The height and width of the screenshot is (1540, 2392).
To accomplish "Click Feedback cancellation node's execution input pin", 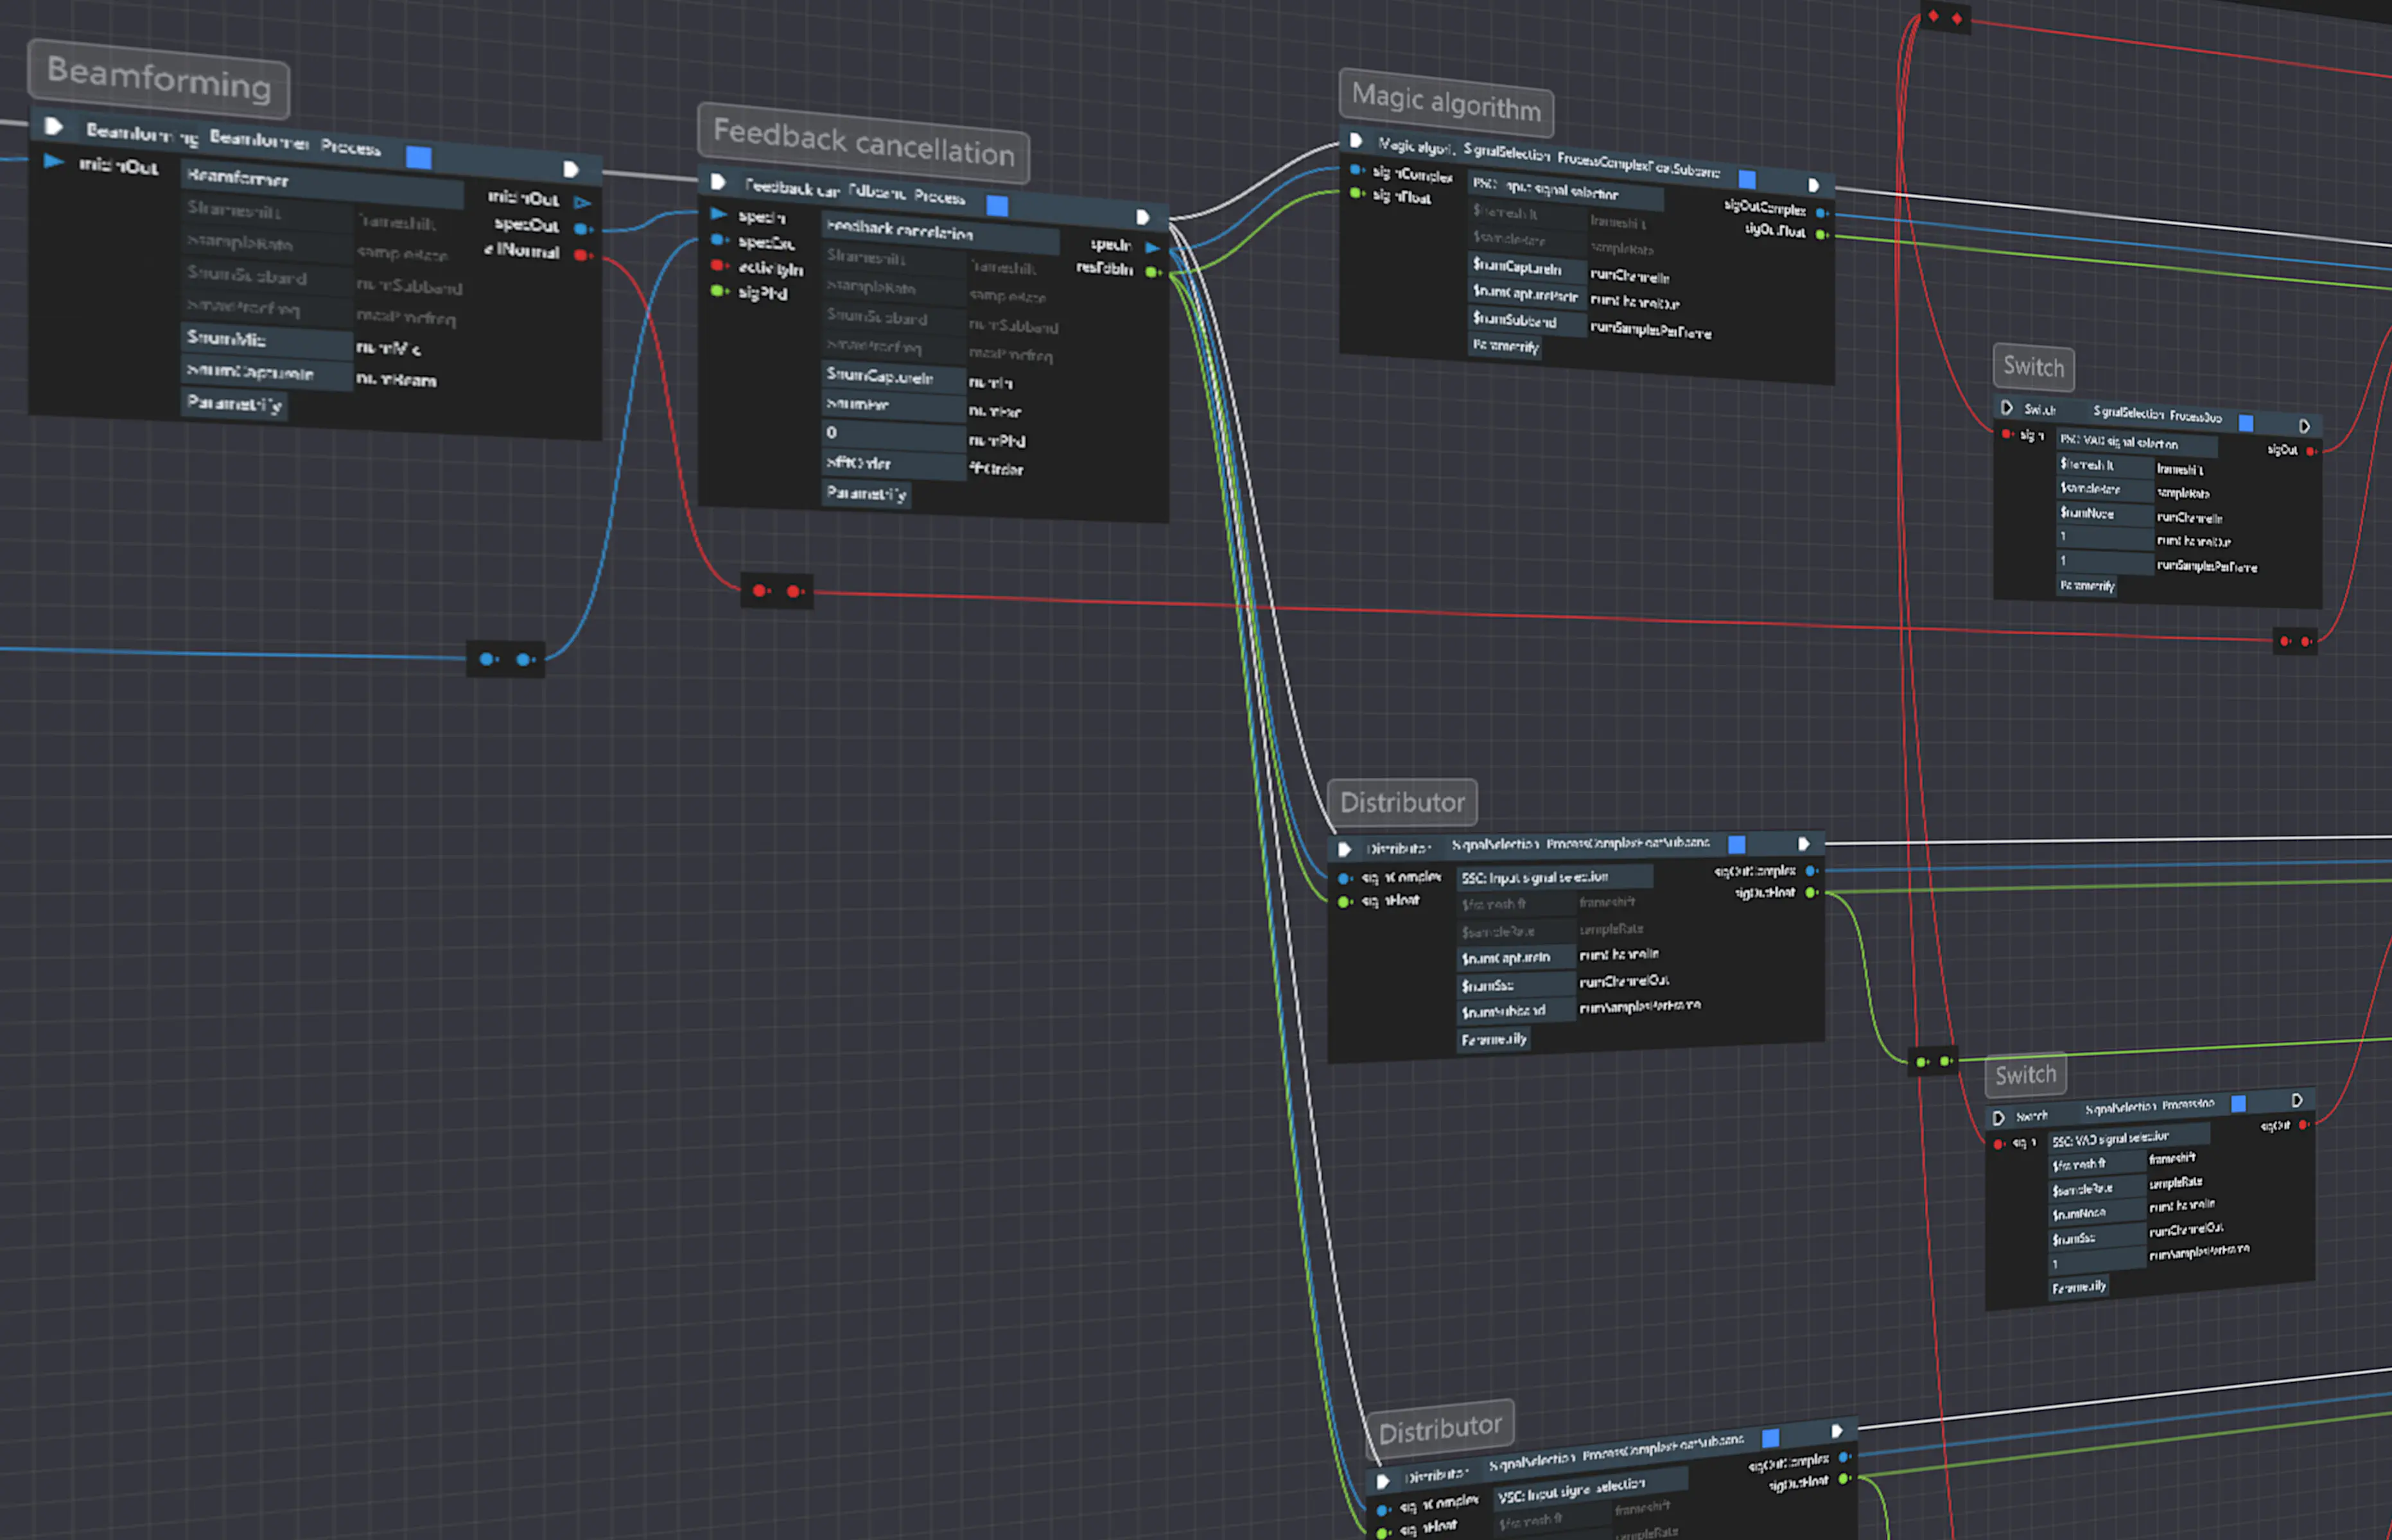I will pos(717,181).
